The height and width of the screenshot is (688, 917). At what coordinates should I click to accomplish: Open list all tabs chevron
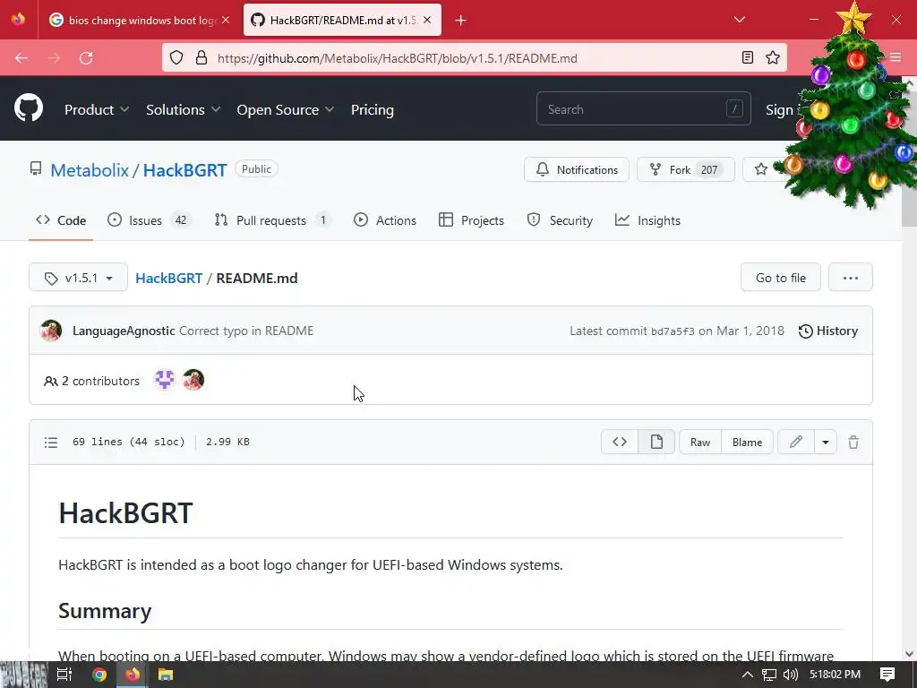click(739, 20)
